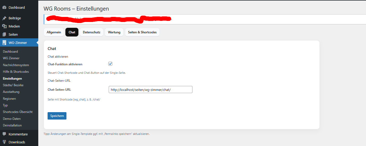This screenshot has height=146, width=366.
Task: Open the Datenschutz settings tab
Action: [x=91, y=32]
